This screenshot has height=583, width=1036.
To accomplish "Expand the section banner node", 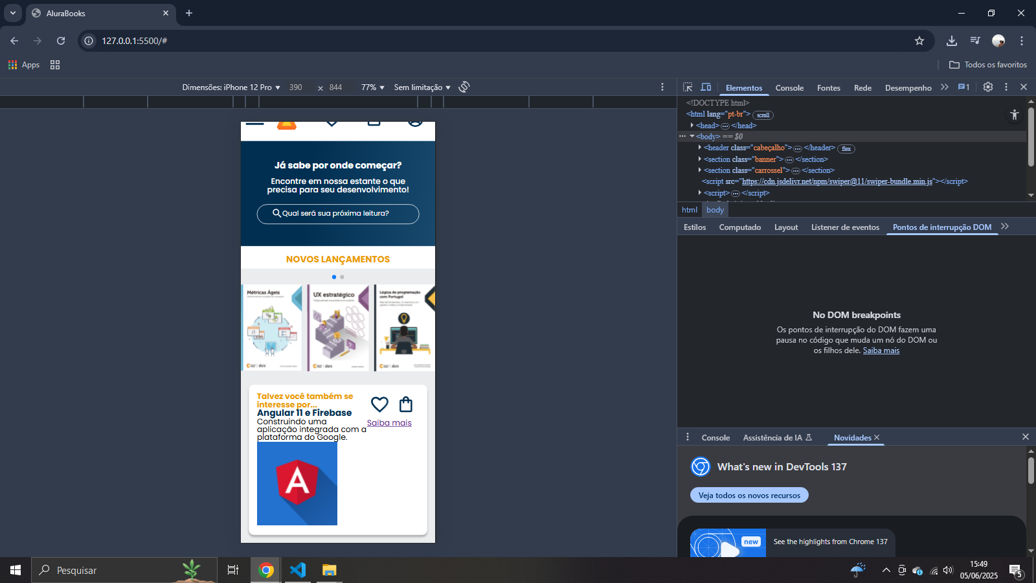I will (x=700, y=159).
